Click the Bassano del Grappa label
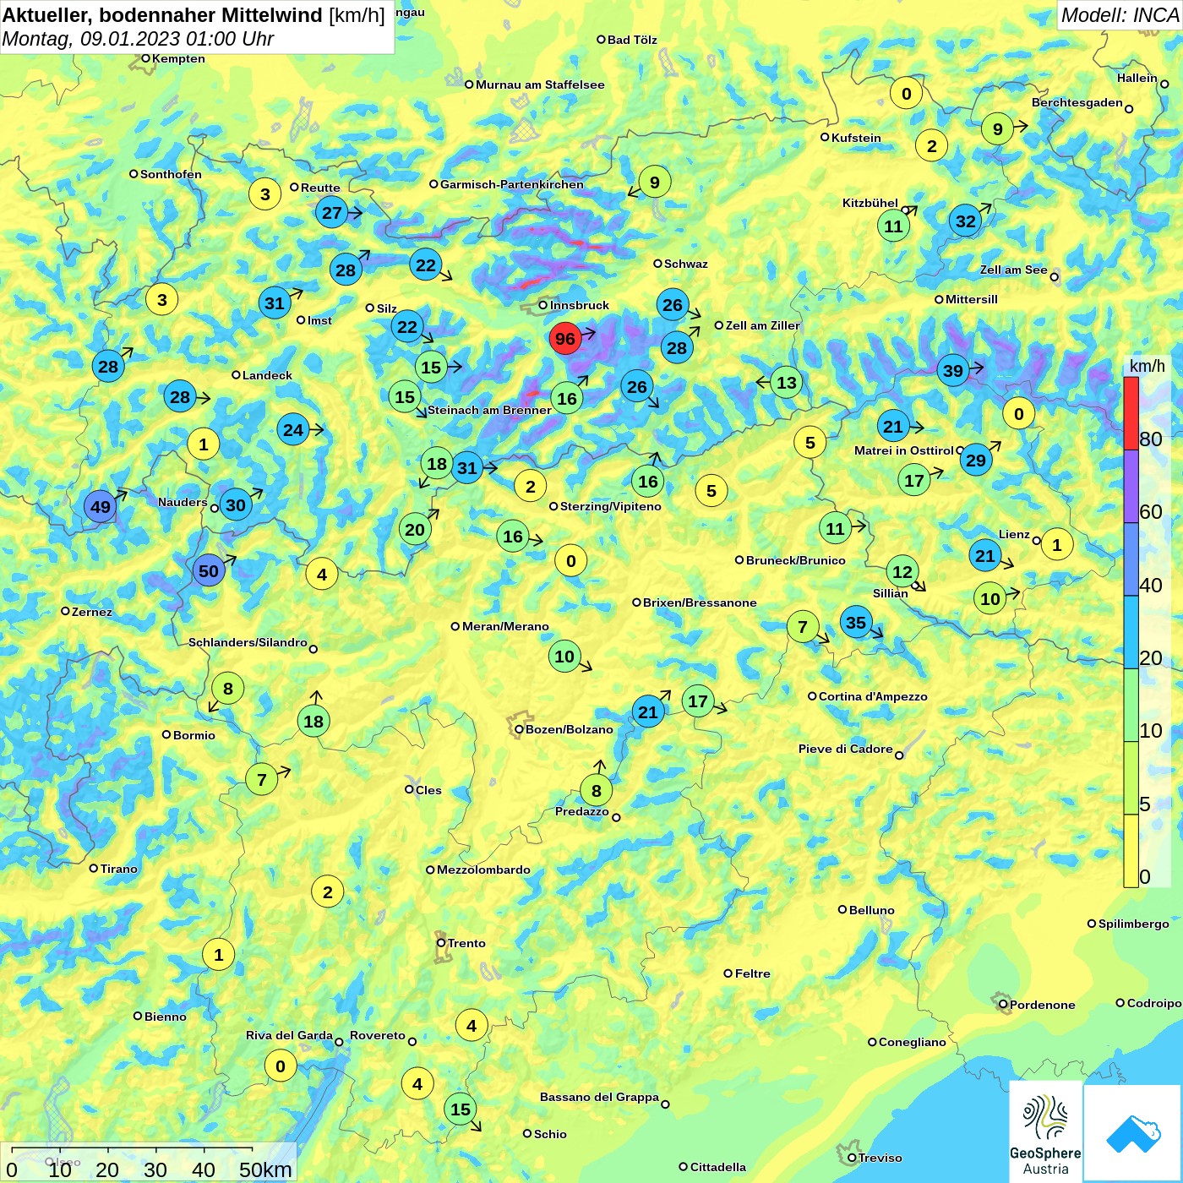 (x=600, y=1097)
